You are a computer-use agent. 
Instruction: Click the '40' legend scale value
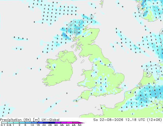[x=68, y=125]
